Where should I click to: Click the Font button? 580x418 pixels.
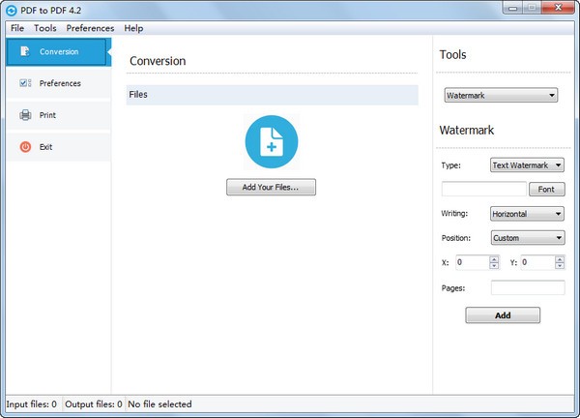546,190
